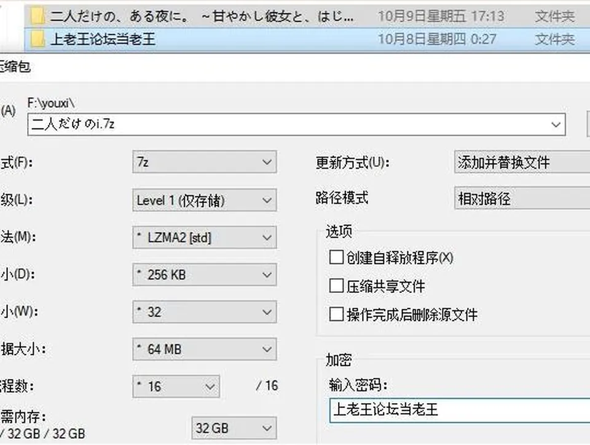Click the 二人だけのi.7z archive name field
The height and width of the screenshot is (445, 590).
pyautogui.click(x=296, y=124)
